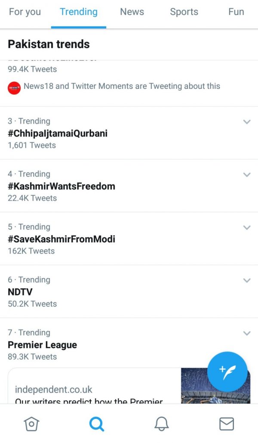Expand options for #SaveKashmirFromModi trend
The height and width of the screenshot is (443, 258).
pos(247,227)
